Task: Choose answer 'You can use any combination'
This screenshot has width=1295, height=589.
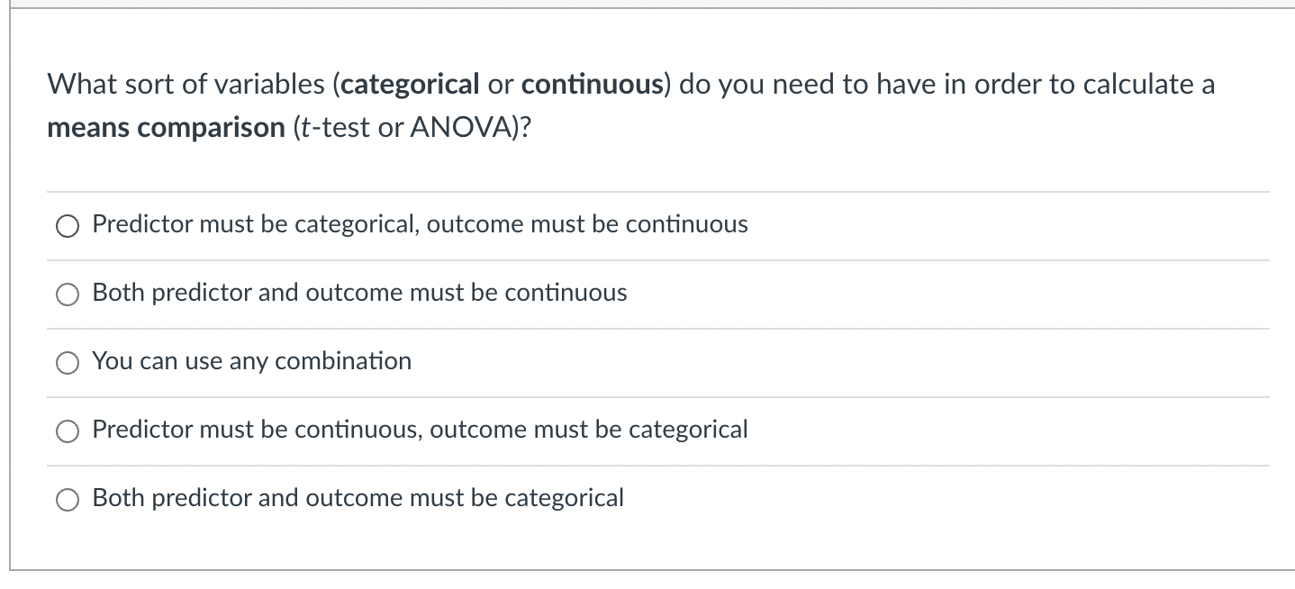Action: (250, 361)
